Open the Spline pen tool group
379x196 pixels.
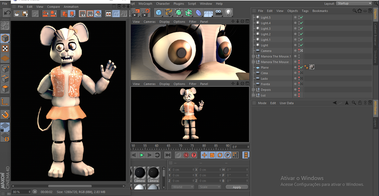168,13
